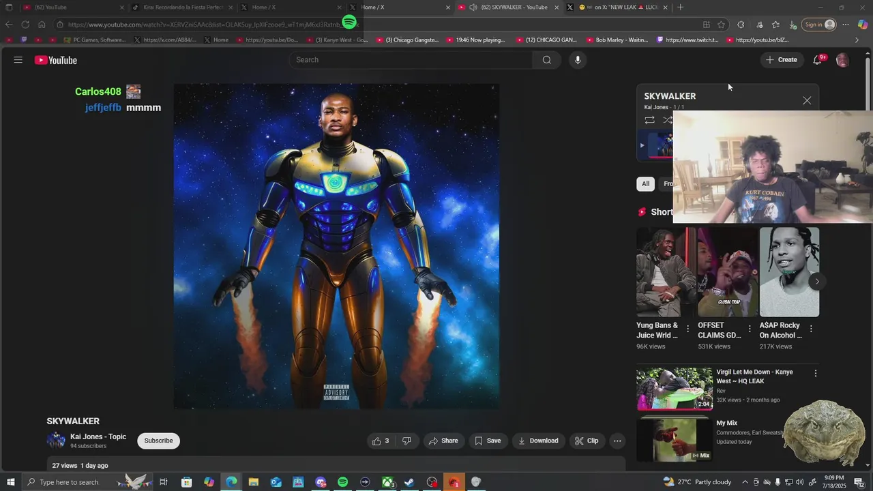This screenshot has height=491, width=873.
Task: Open the 'Bob Marley - Waitin...' bookmark
Action: pyautogui.click(x=617, y=40)
